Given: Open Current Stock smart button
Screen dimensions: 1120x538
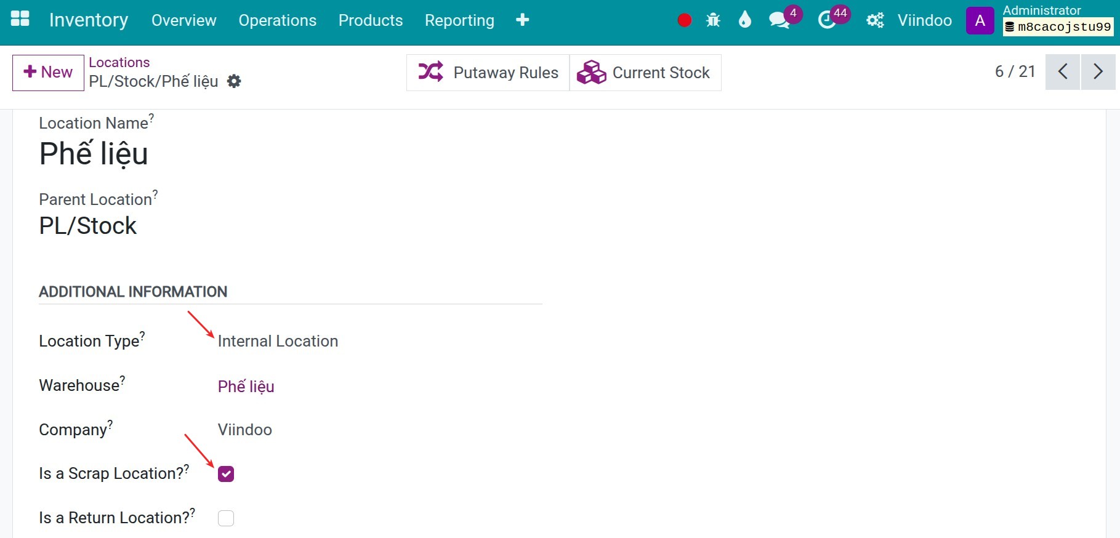Looking at the screenshot, I should [x=645, y=73].
